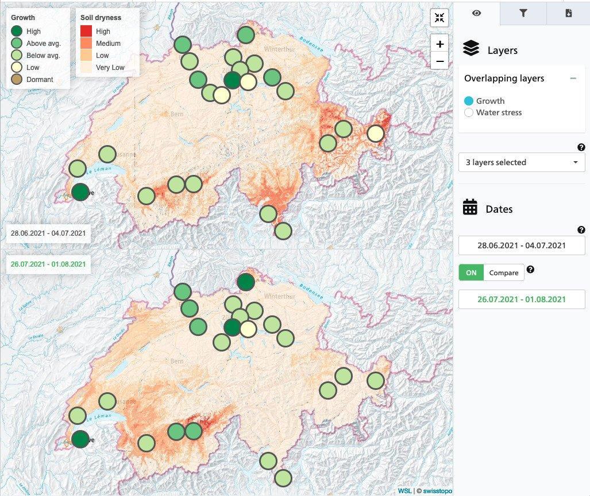Turn off the Compare ON toggle

[x=471, y=272]
